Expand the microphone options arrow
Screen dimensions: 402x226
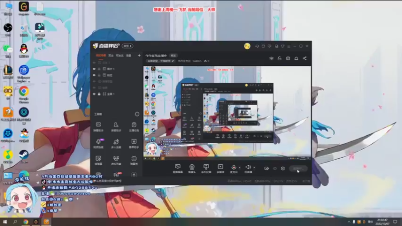click(240, 168)
